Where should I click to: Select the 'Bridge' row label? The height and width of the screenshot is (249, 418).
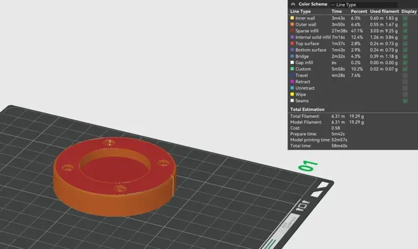pos(302,56)
